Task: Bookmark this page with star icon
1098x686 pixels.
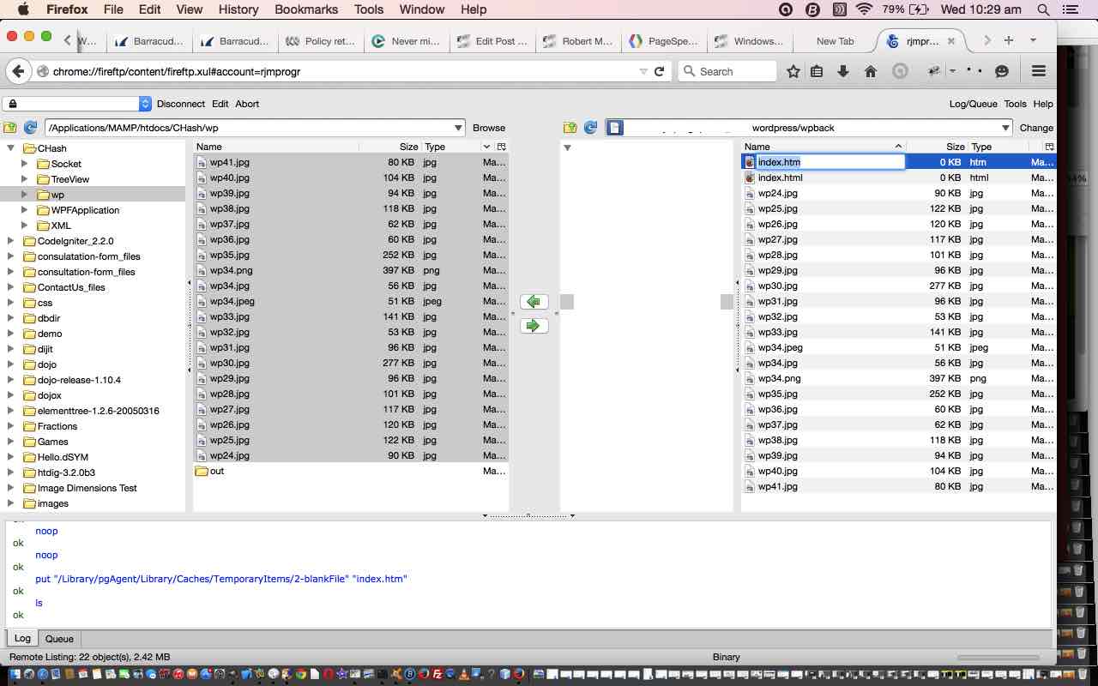Action: [793, 71]
